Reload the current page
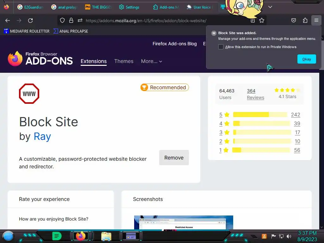The height and width of the screenshot is (243, 324). [30, 21]
